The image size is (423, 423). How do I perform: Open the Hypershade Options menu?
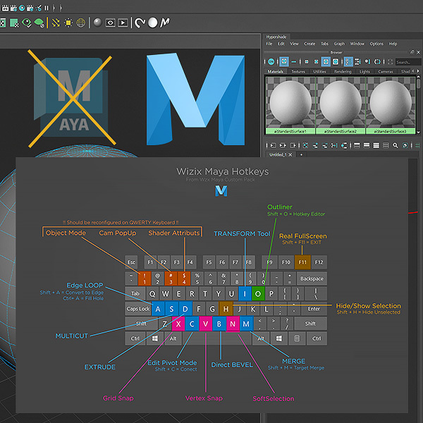376,44
